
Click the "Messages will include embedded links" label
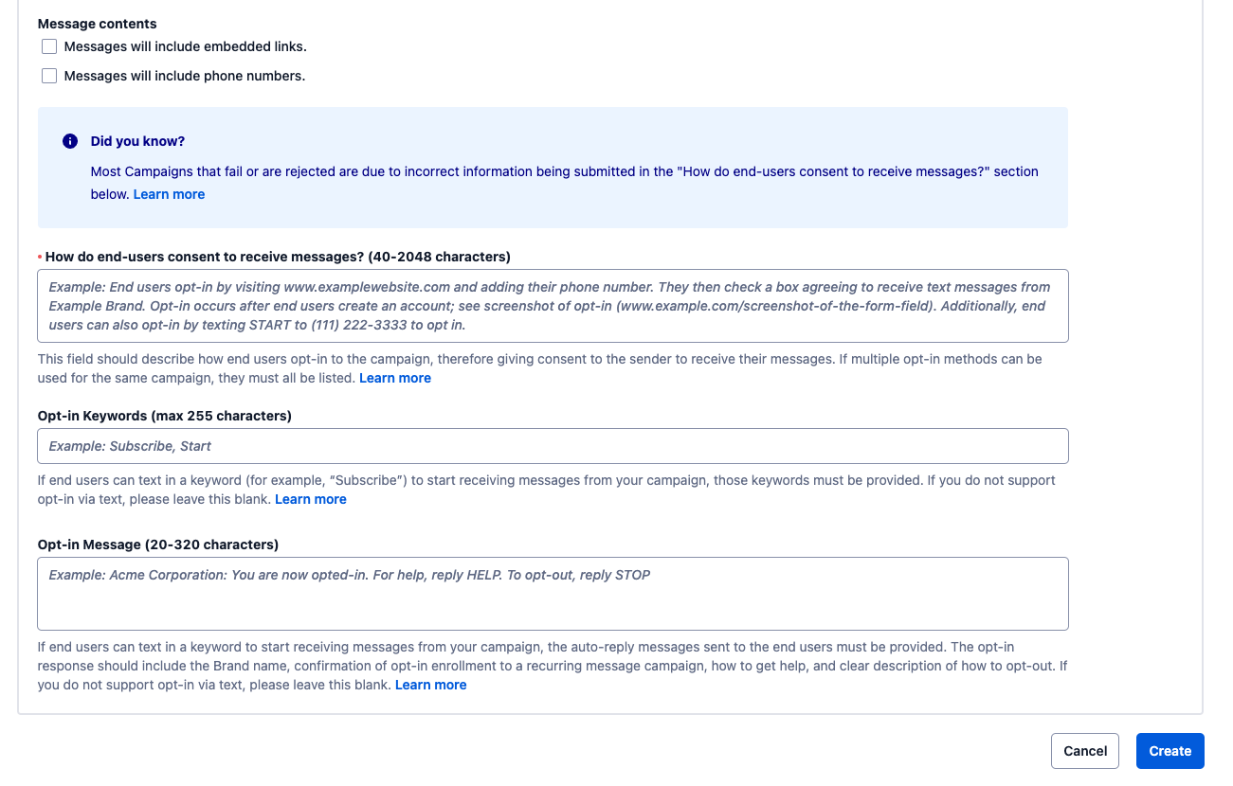[x=185, y=46]
